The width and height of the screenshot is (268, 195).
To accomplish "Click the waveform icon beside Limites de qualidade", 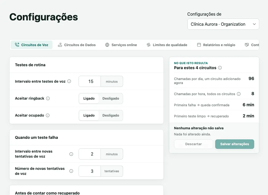I will [x=148, y=45].
